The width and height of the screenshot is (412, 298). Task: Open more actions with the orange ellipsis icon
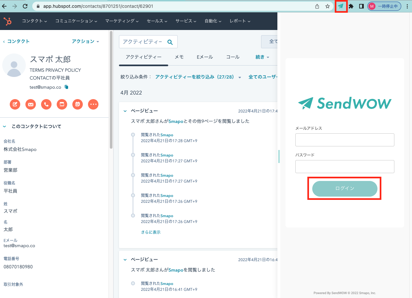tap(93, 104)
